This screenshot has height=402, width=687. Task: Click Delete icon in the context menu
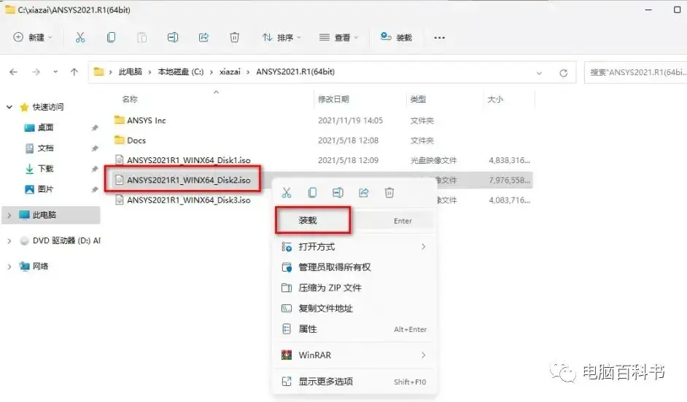click(x=389, y=192)
